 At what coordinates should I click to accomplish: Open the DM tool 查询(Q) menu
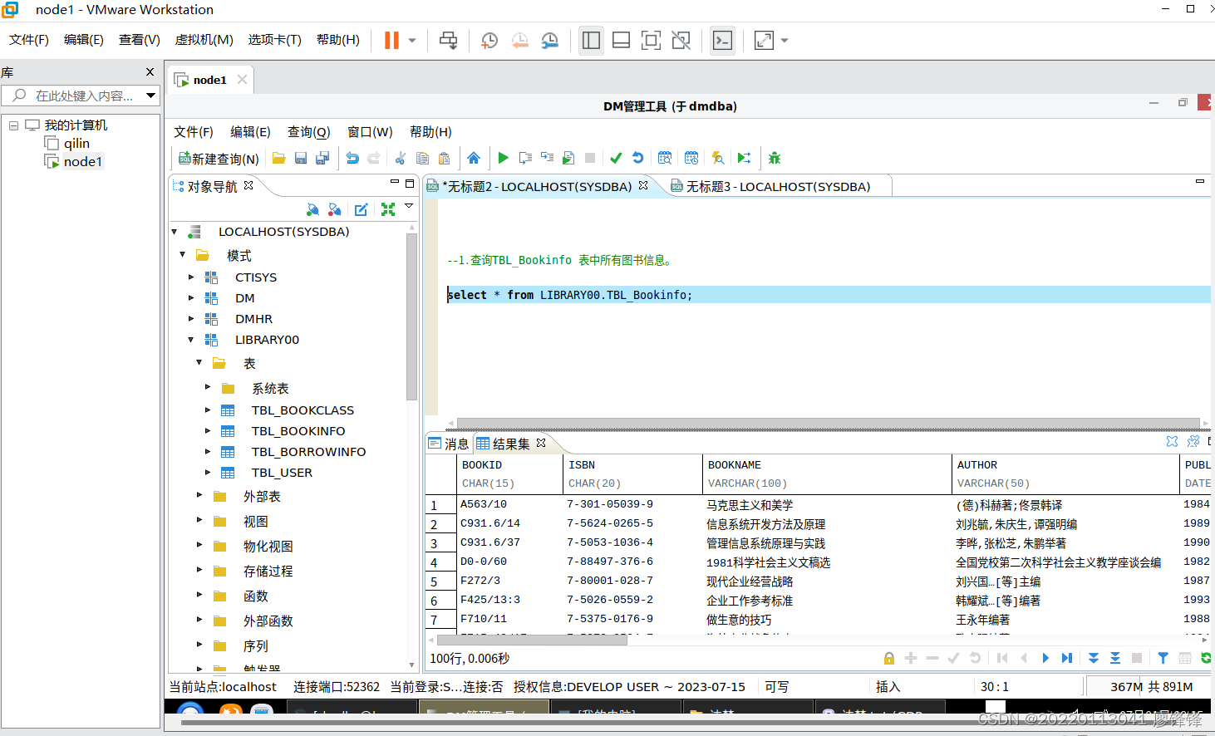(x=309, y=132)
